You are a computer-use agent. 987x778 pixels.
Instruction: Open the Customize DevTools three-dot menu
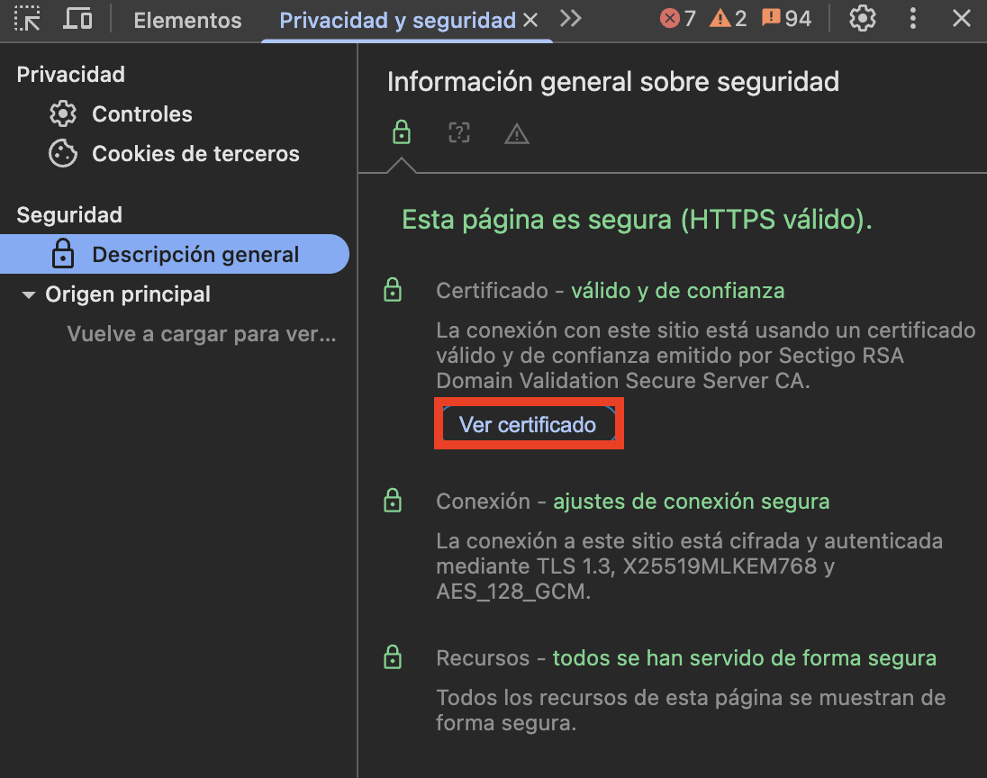pos(913,19)
